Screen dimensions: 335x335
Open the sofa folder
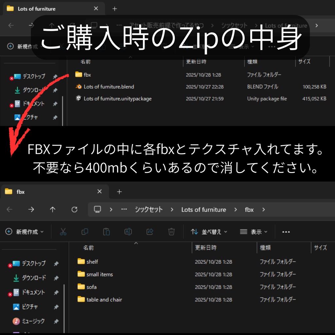(x=87, y=287)
